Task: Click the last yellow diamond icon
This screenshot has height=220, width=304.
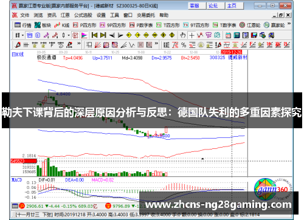Action: [x=172, y=35]
